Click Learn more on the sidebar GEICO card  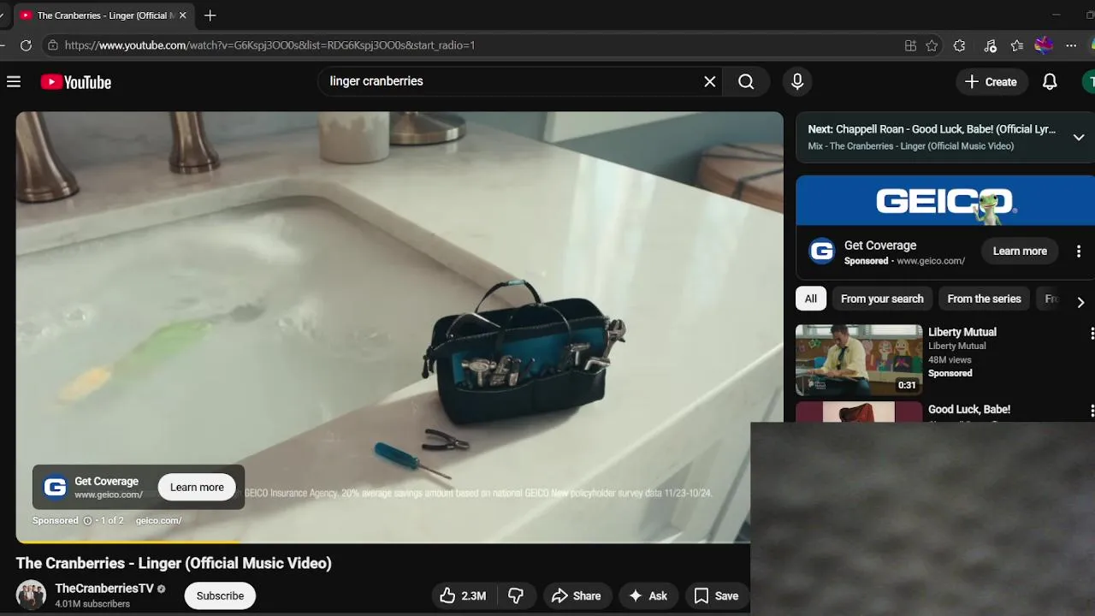click(1020, 251)
